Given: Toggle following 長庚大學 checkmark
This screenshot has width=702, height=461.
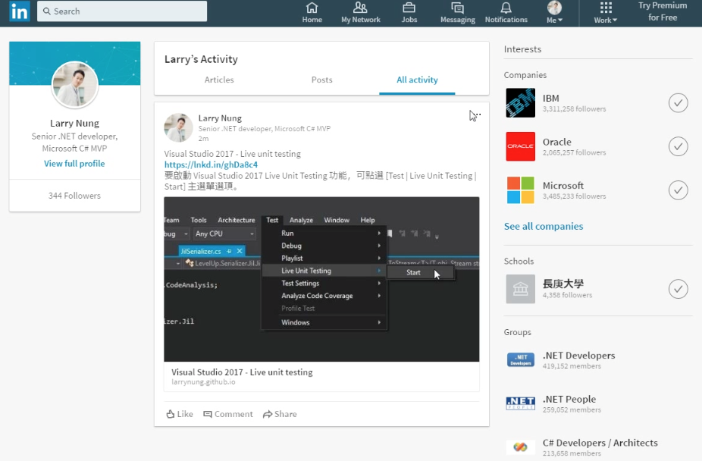Looking at the screenshot, I should pos(678,289).
